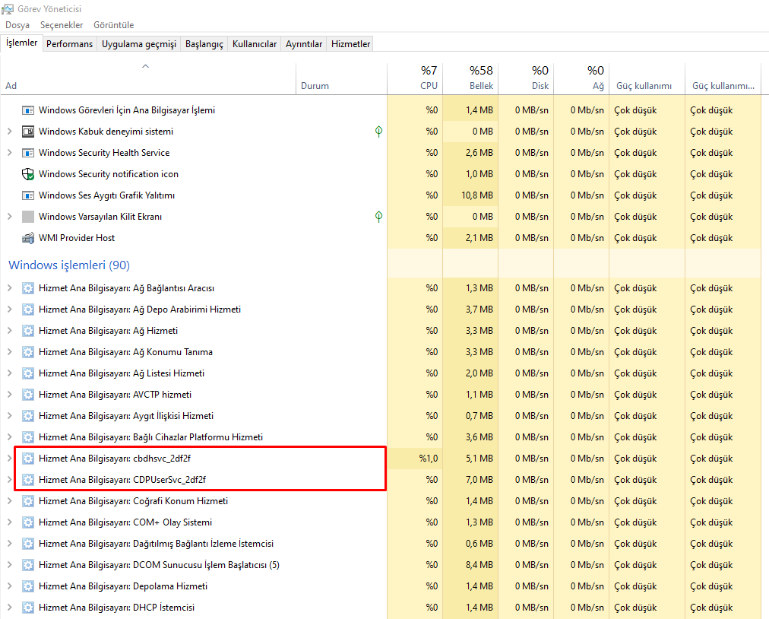Sort processes by CPU column

click(x=415, y=78)
